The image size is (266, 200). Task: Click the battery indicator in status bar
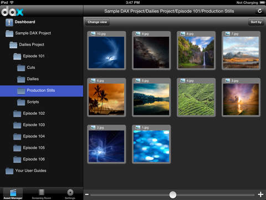tap(262, 2)
